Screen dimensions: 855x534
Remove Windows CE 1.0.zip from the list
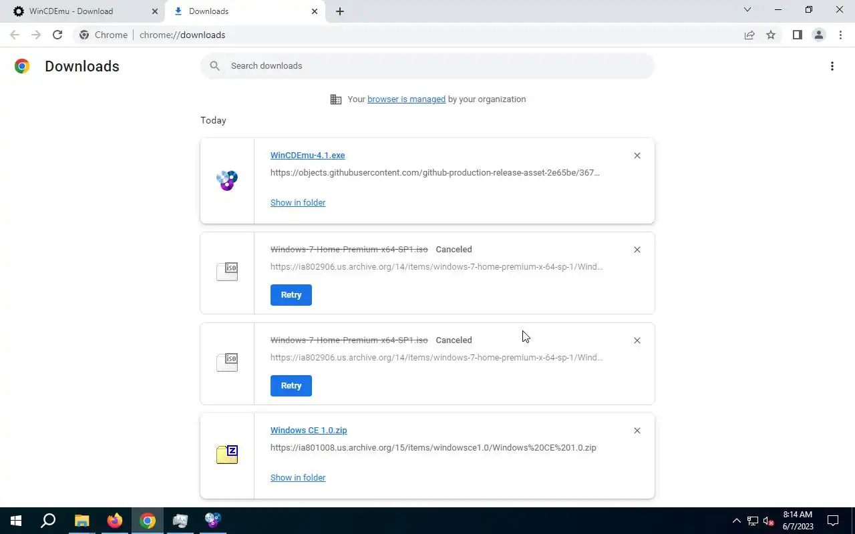[x=637, y=431]
